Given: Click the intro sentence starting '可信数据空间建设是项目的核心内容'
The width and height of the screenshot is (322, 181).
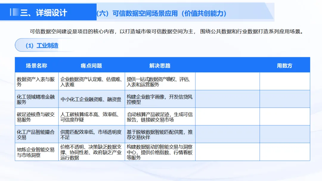Looking at the screenshot, I should pos(167,32).
